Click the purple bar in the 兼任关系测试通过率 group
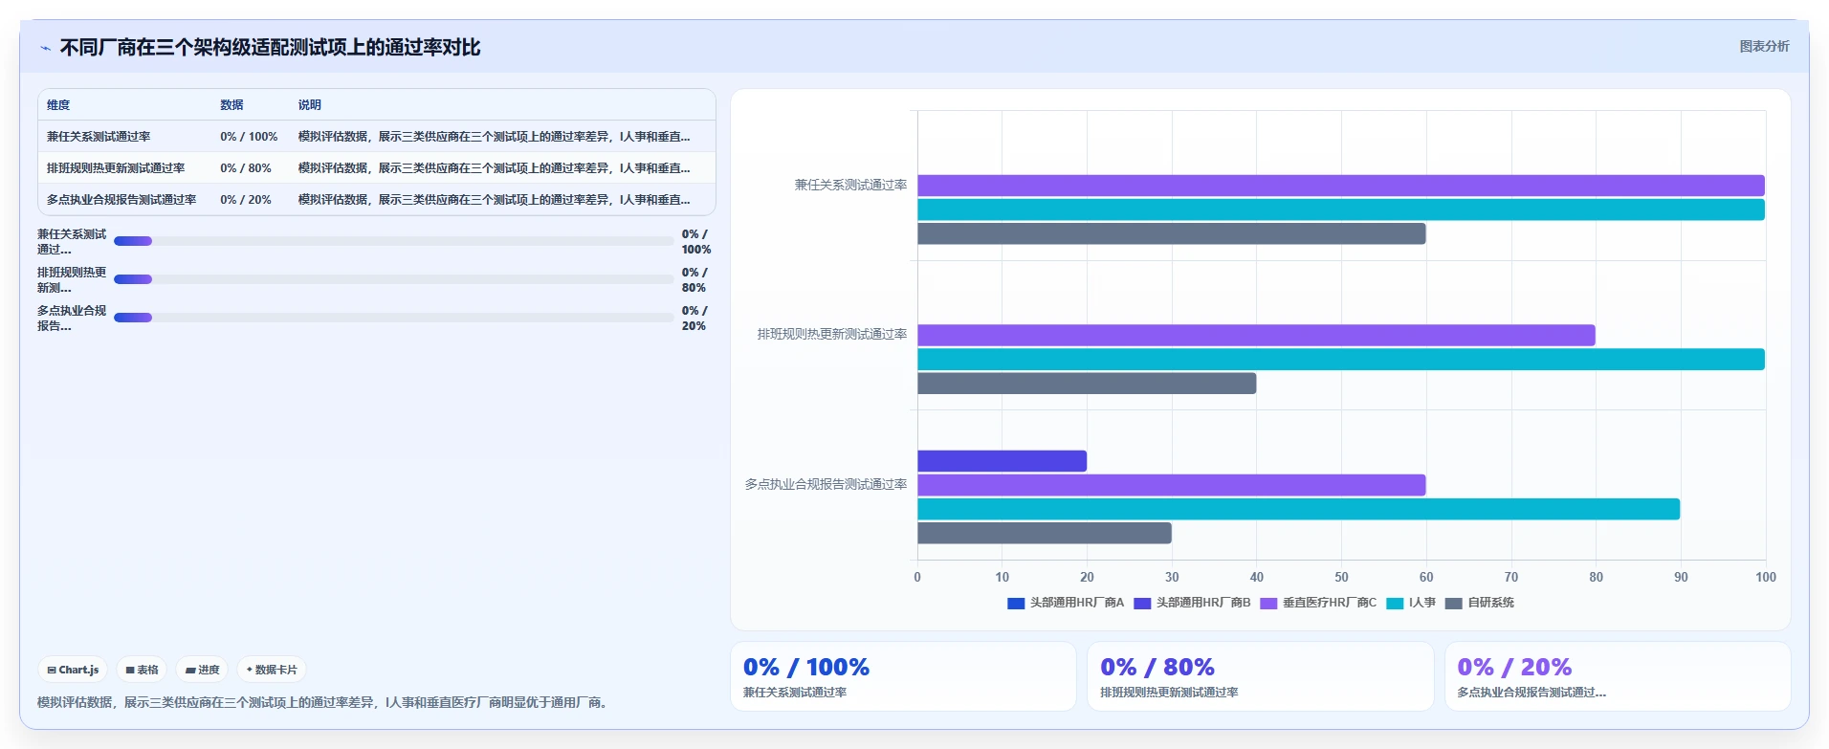1829x749 pixels. [x=1341, y=186]
